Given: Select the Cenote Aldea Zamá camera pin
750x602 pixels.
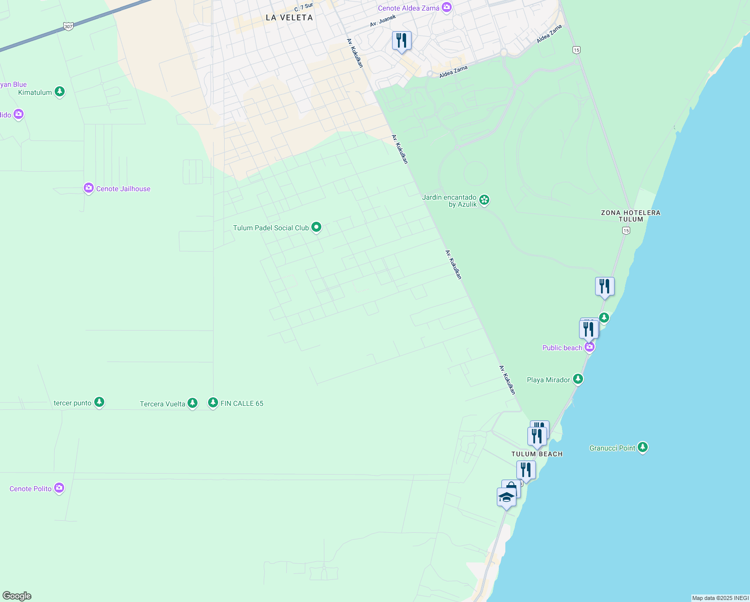Looking at the screenshot, I should 447,8.
